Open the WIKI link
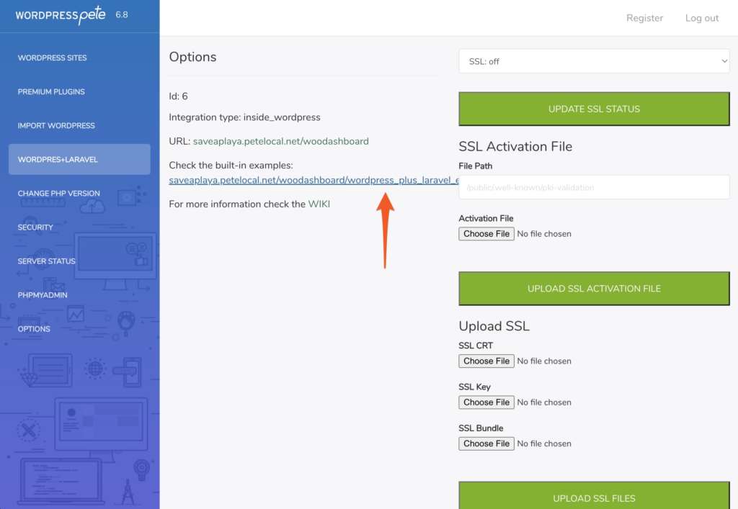 tap(319, 204)
